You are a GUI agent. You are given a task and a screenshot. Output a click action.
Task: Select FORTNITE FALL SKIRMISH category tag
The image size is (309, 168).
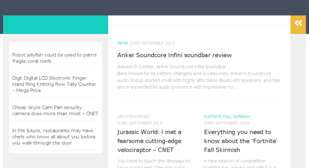point(227,117)
